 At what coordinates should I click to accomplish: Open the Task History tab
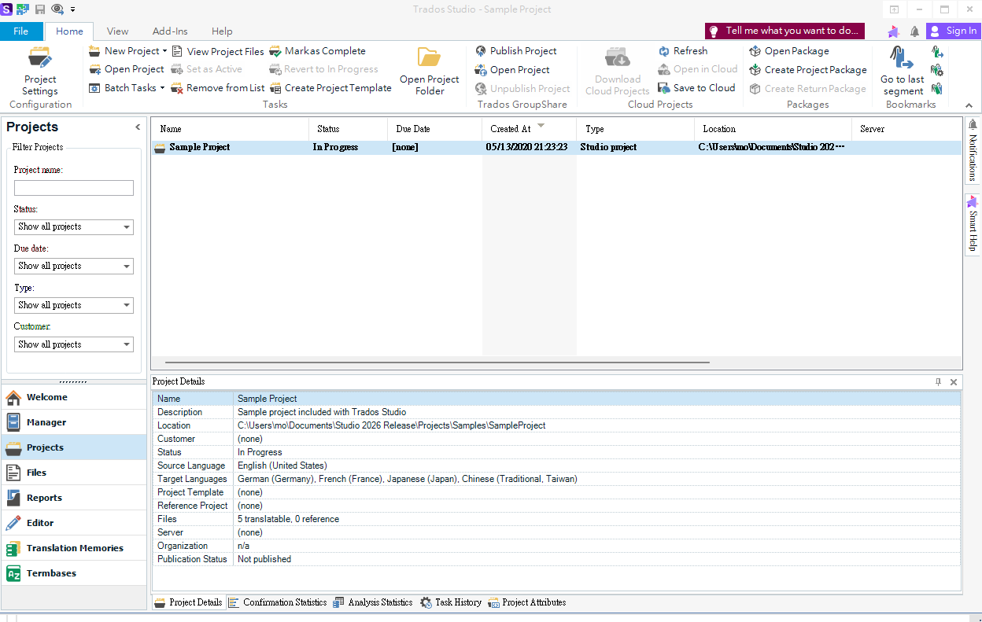point(451,602)
